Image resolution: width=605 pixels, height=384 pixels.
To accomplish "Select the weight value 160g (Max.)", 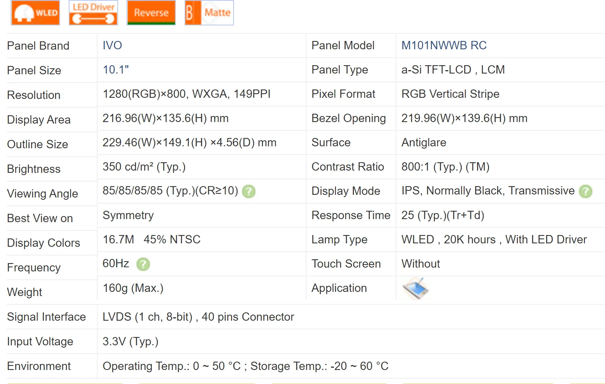I will point(133,288).
